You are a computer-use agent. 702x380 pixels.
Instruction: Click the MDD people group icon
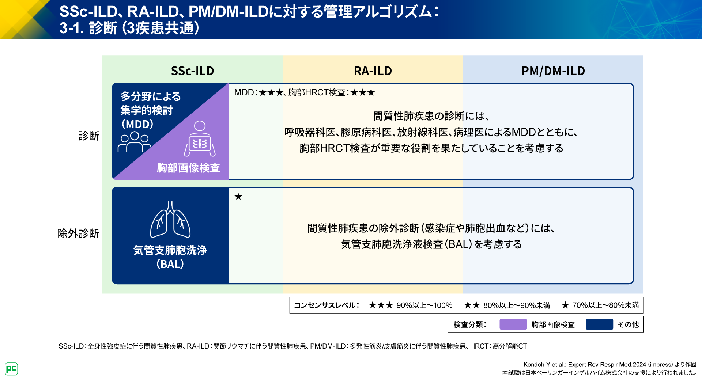[x=134, y=142]
